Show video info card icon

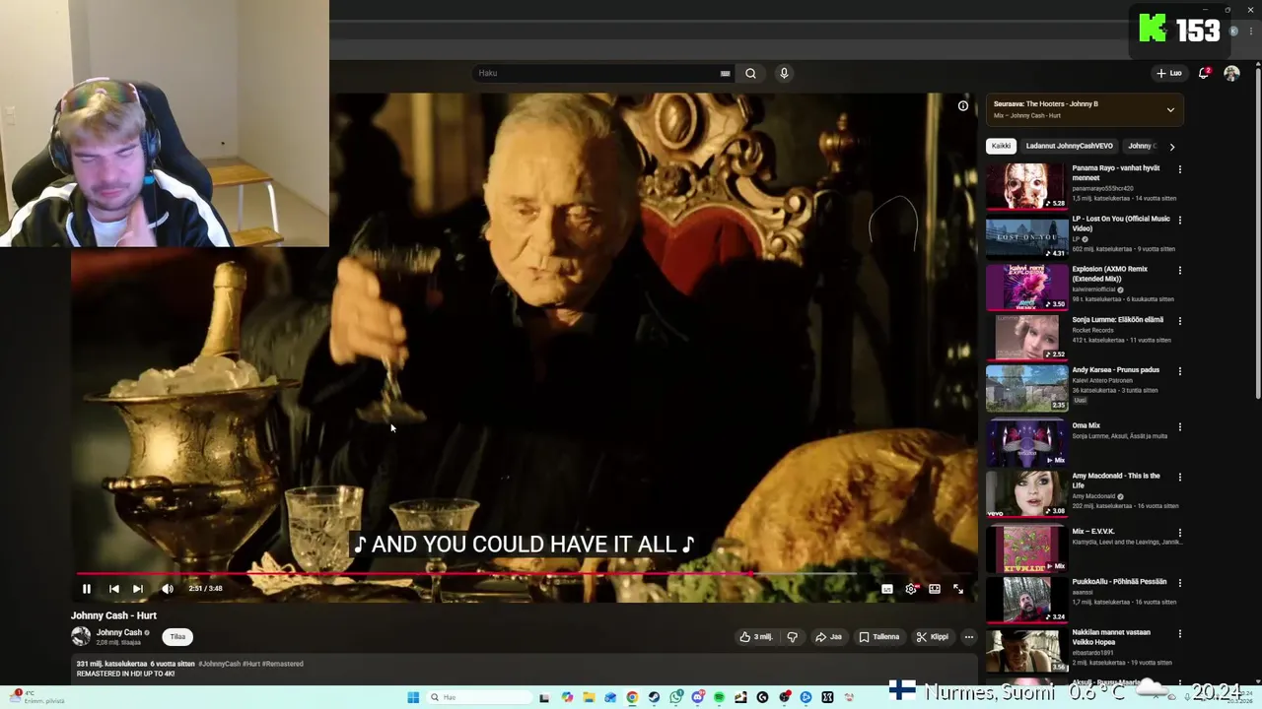coord(963,105)
